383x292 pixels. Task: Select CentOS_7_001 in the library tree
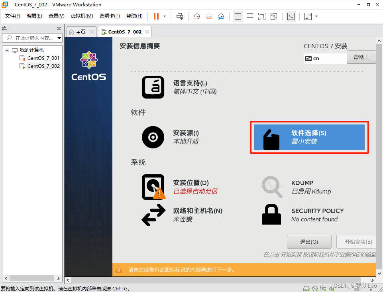pyautogui.click(x=43, y=58)
